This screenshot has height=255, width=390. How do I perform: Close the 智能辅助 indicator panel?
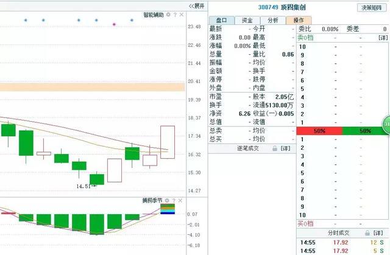(x=182, y=15)
